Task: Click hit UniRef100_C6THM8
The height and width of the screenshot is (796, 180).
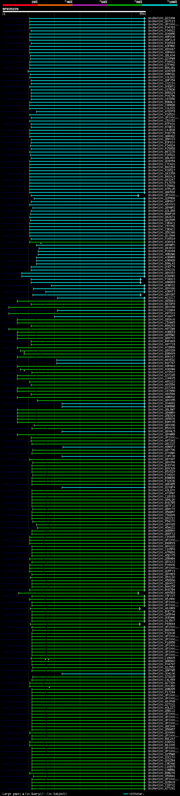Action: pos(161,391)
